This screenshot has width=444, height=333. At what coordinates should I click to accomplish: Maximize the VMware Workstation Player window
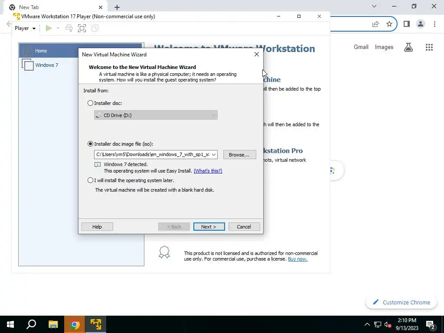coord(299,16)
